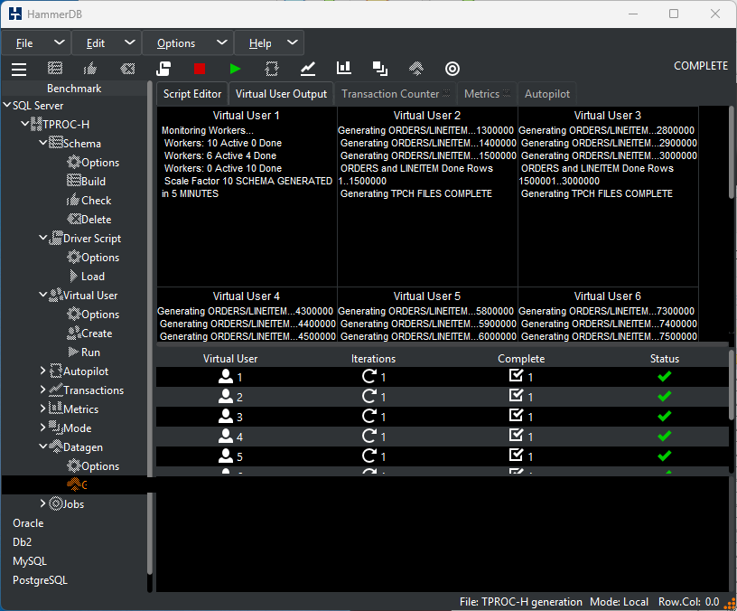
Task: Click the Jobs target toolbar icon
Action: (452, 69)
